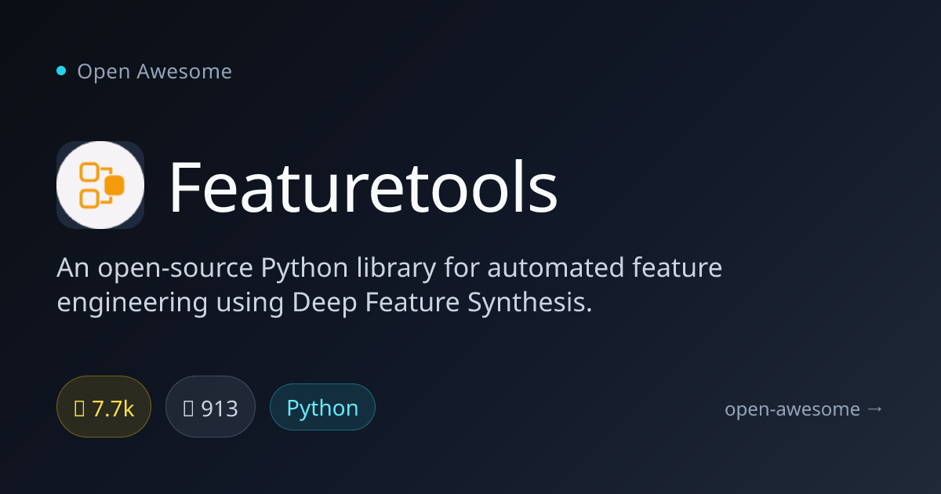Click the 913 forks badge
Viewport: 941px width, 494px height.
coord(210,408)
